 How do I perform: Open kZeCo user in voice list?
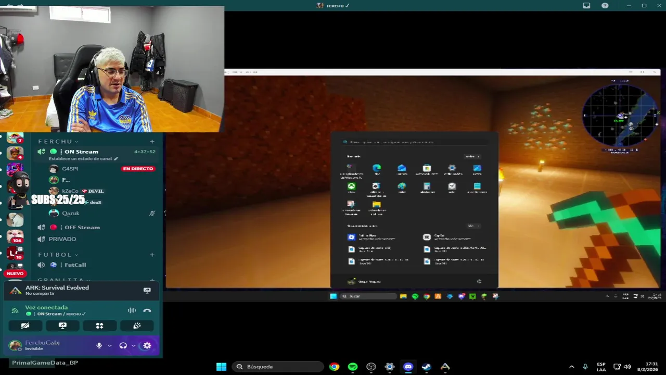[101, 191]
